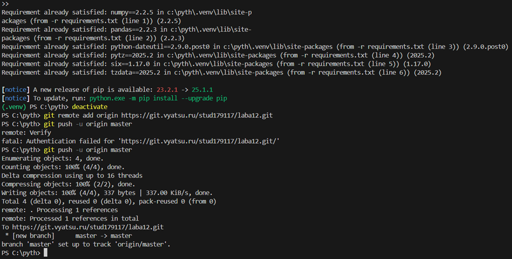Click the red pip version 23.2.1
The height and width of the screenshot is (259, 512).
click(x=172, y=90)
